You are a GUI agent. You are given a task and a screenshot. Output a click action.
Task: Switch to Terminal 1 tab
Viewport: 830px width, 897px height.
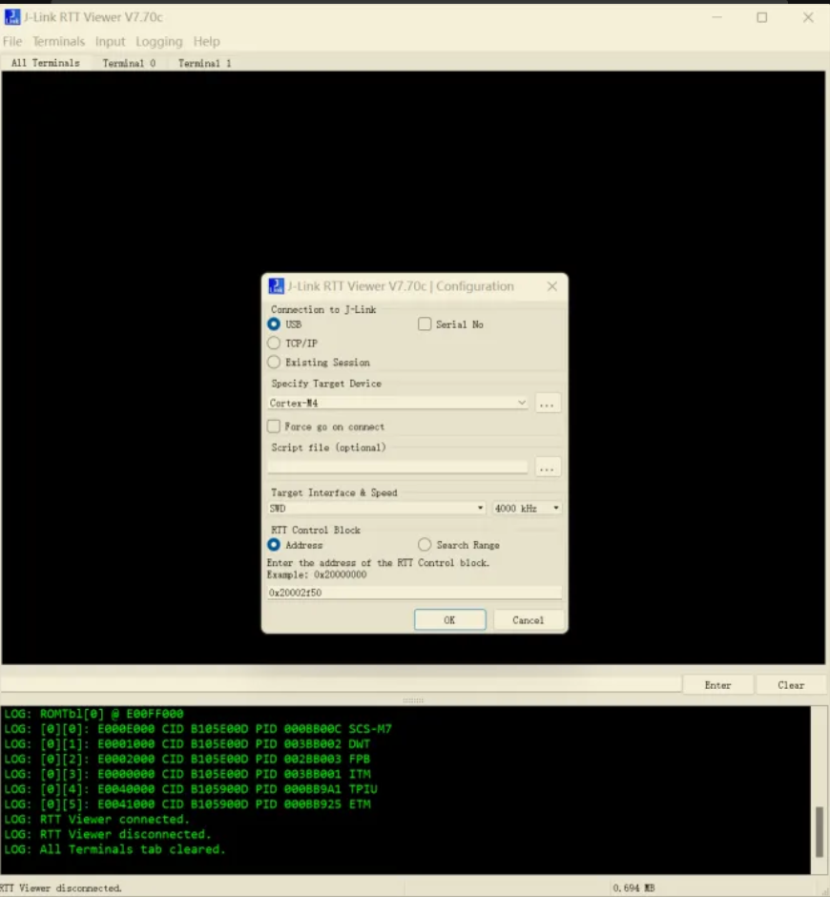pyautogui.click(x=205, y=63)
